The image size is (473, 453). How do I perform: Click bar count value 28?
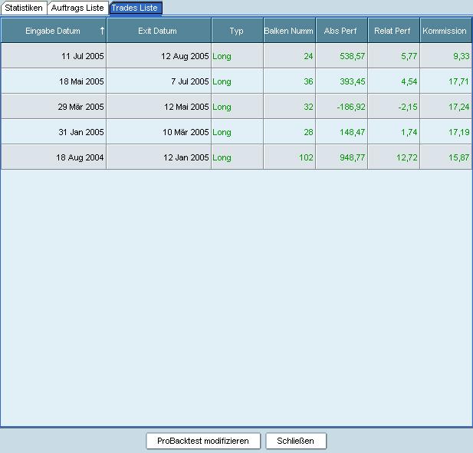point(308,132)
